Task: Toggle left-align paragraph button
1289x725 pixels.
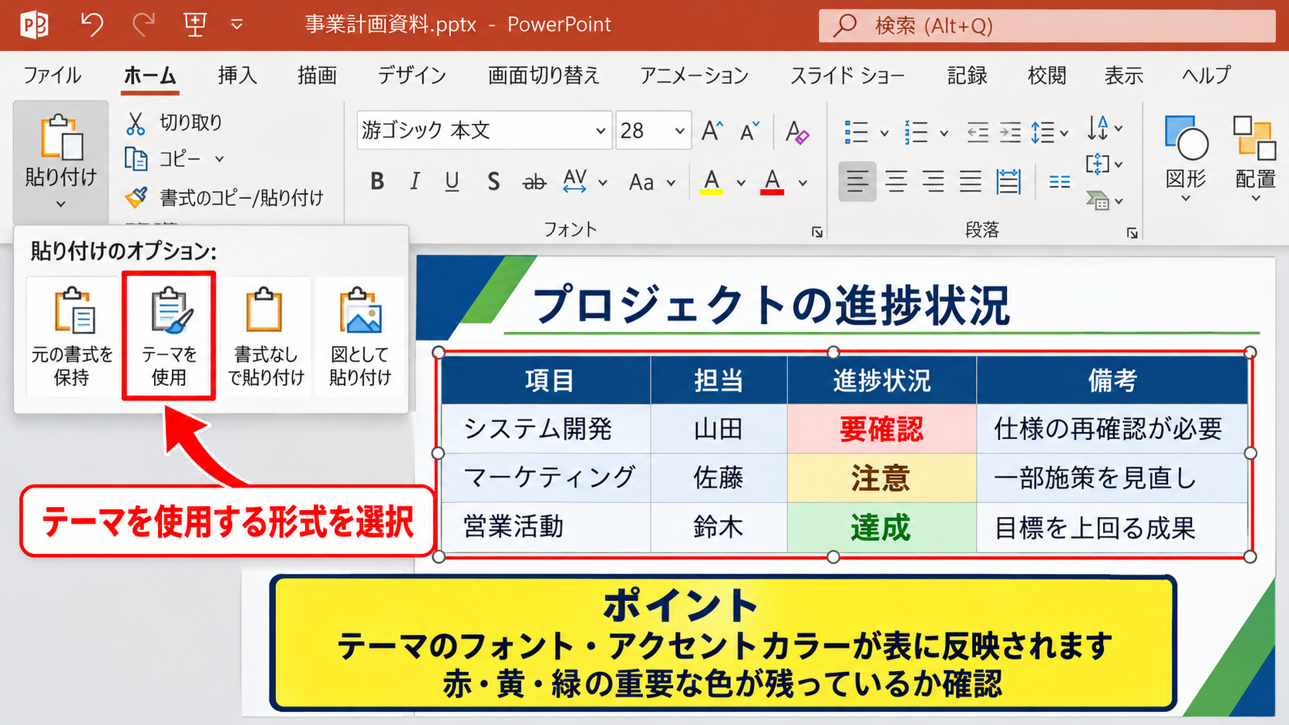Action: [857, 182]
